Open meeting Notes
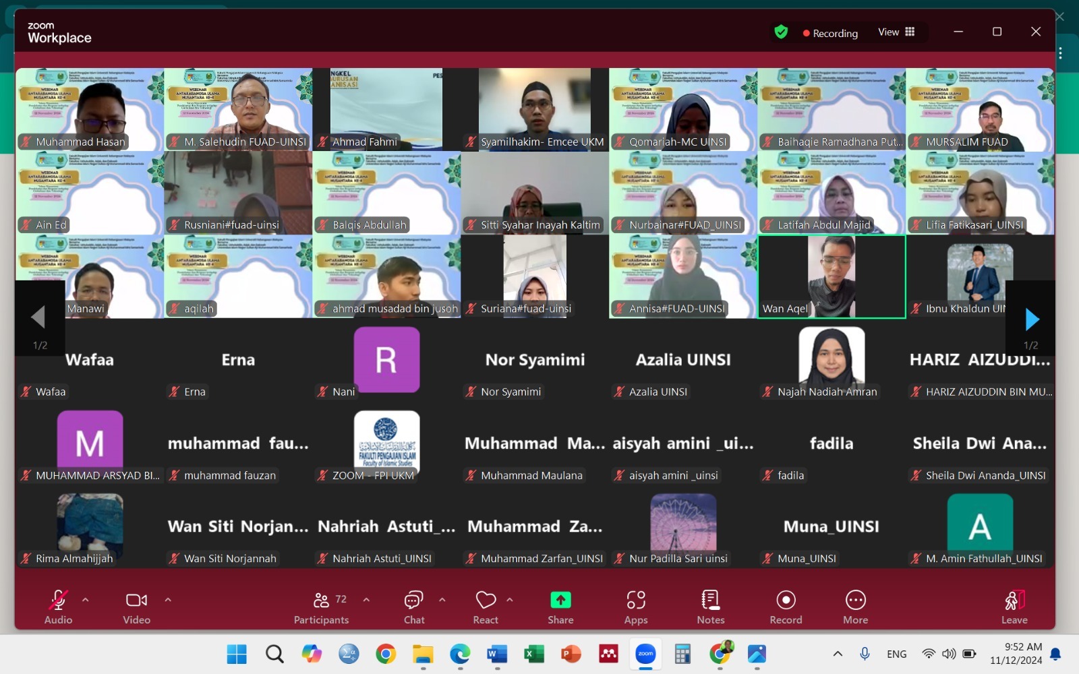The width and height of the screenshot is (1079, 674). pyautogui.click(x=711, y=607)
